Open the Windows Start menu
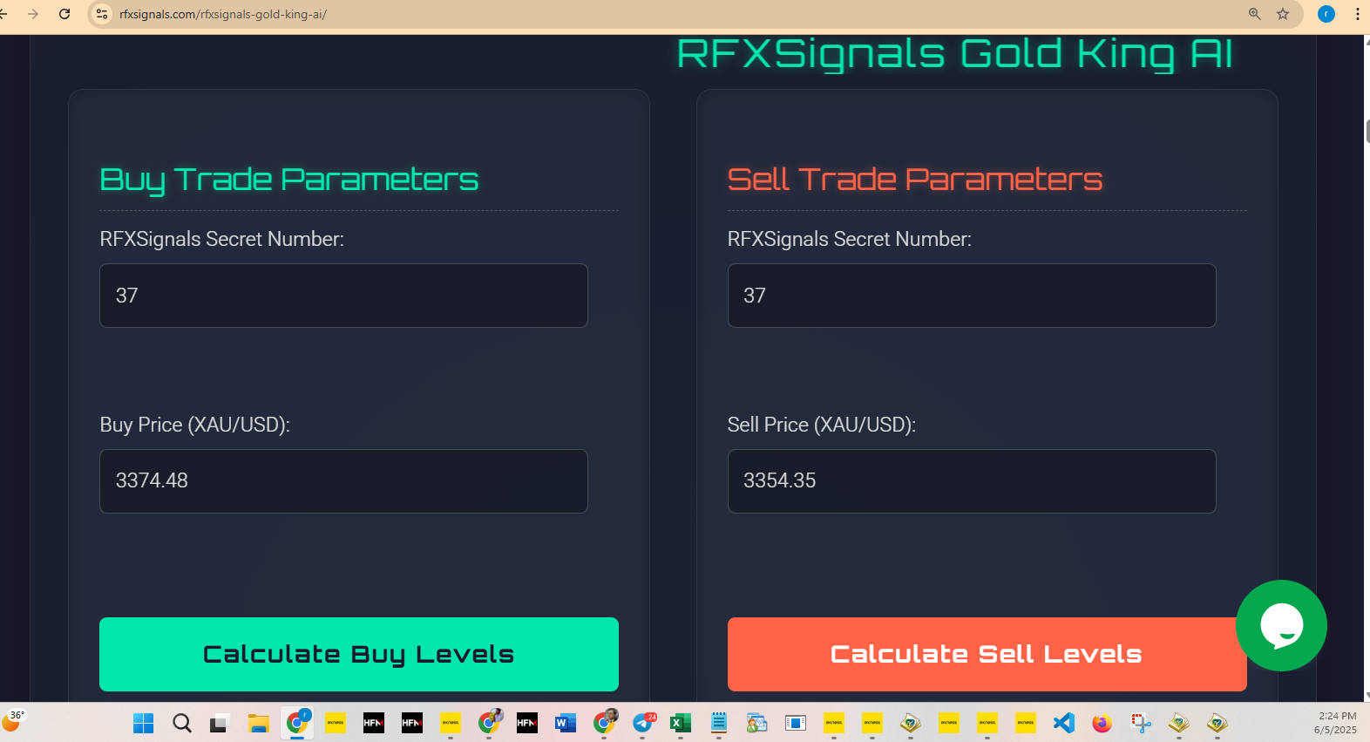 (144, 723)
